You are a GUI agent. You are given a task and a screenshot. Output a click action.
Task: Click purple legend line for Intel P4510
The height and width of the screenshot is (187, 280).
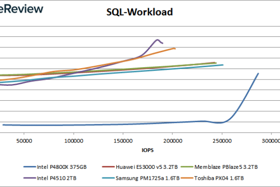[x=30, y=178]
